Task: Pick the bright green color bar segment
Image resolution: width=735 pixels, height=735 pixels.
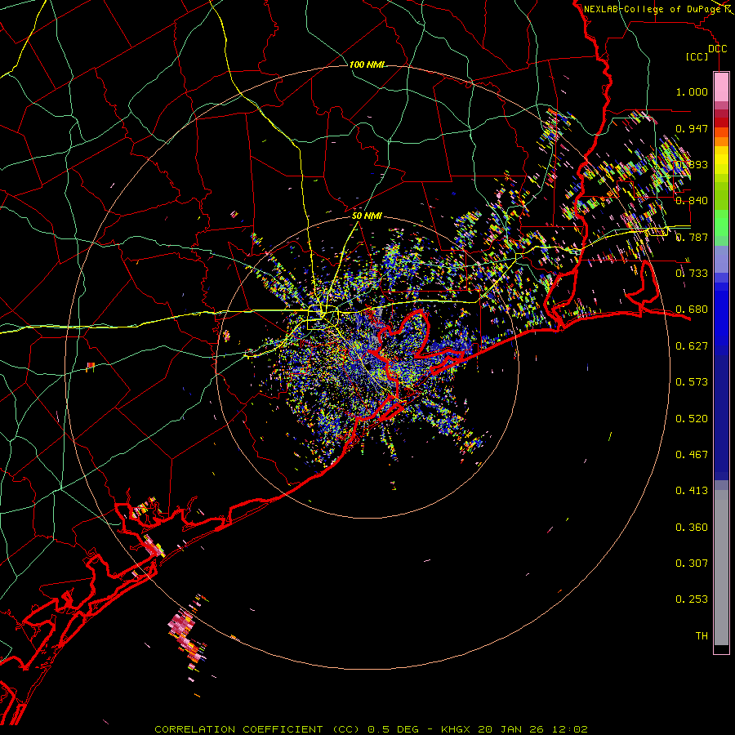Action: pos(721,223)
